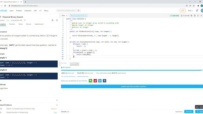Open the VIP menu item

[40, 10]
